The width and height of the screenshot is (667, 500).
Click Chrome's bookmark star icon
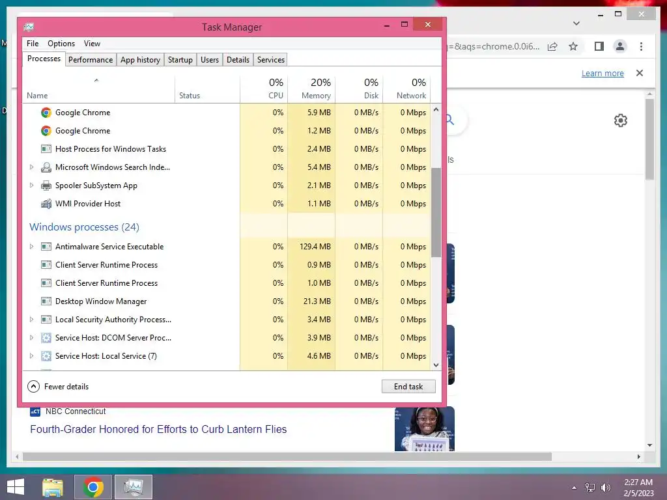tap(573, 46)
